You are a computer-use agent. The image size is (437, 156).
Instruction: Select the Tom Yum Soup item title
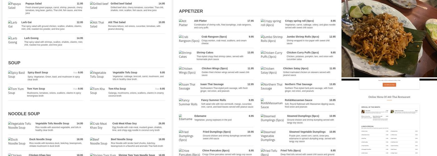[x=36, y=89]
